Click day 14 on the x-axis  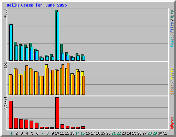(x=77, y=133)
